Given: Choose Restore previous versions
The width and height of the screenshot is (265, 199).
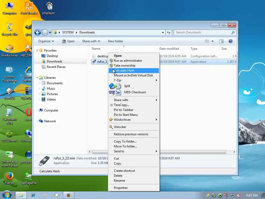Looking at the screenshot, I should [134, 134].
